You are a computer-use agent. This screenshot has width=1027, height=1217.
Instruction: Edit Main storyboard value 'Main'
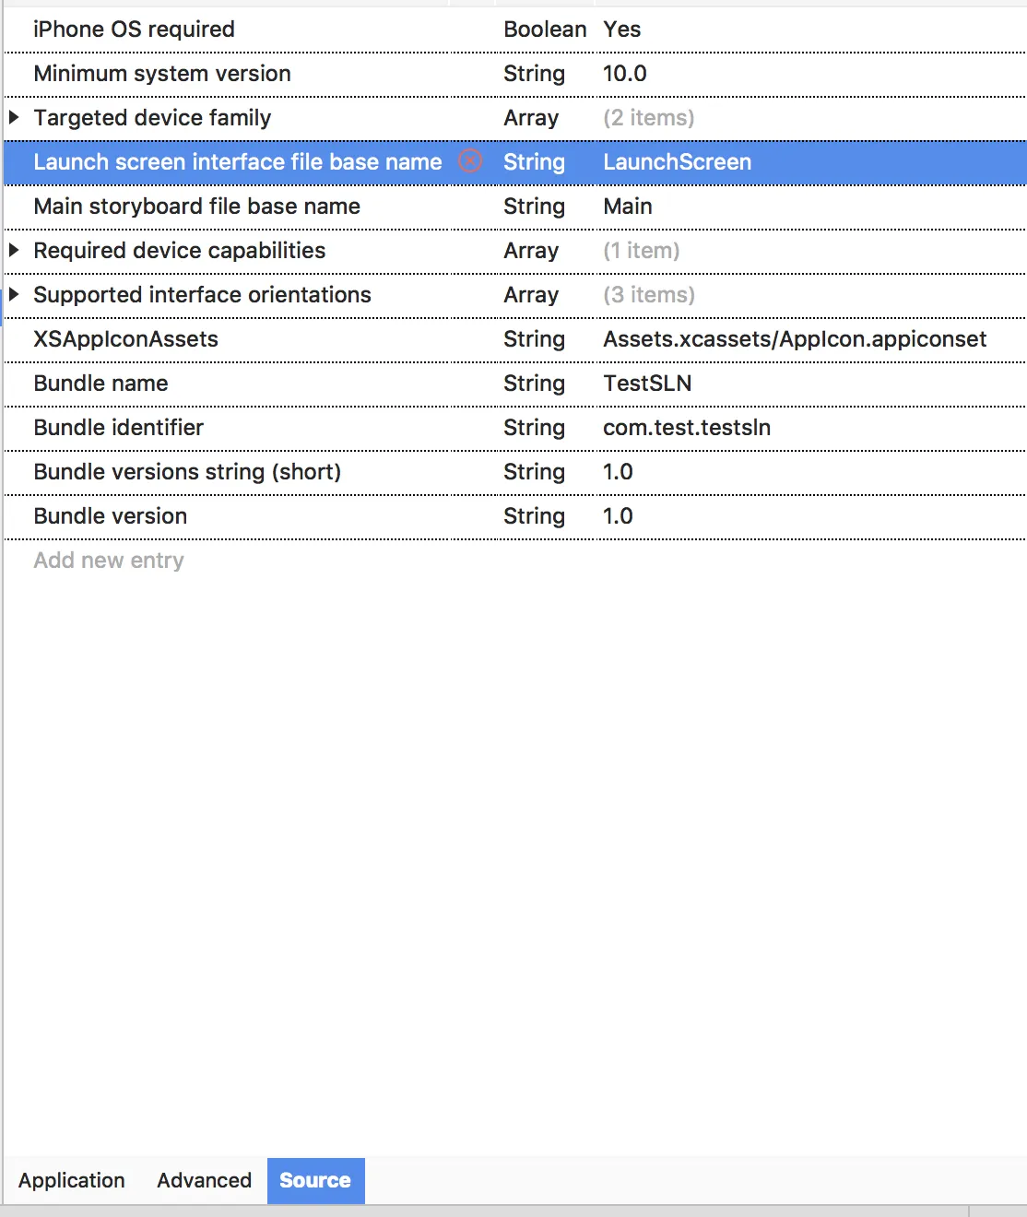coord(628,207)
